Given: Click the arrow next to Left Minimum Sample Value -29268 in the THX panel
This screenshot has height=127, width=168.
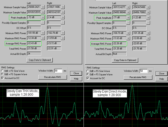Looking at the screenshot, I should tap(43, 7).
